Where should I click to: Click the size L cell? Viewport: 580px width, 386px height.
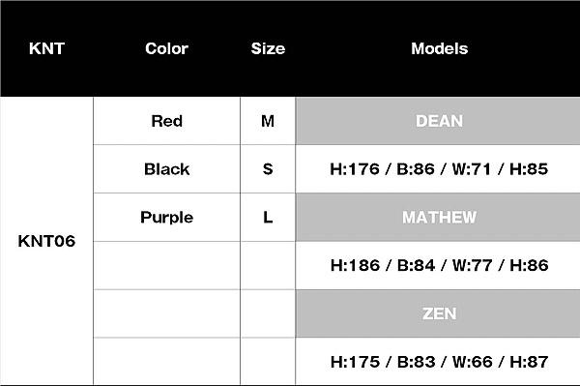coord(268,218)
